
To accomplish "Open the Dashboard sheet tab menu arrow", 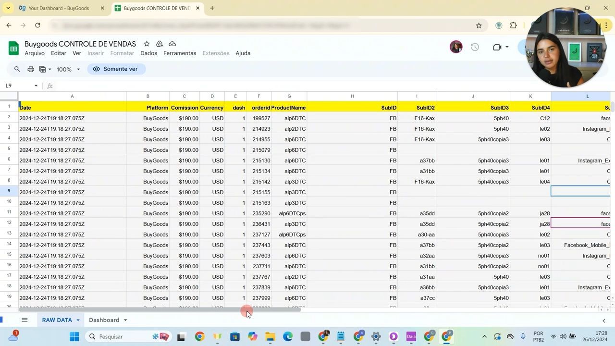I will tap(125, 320).
